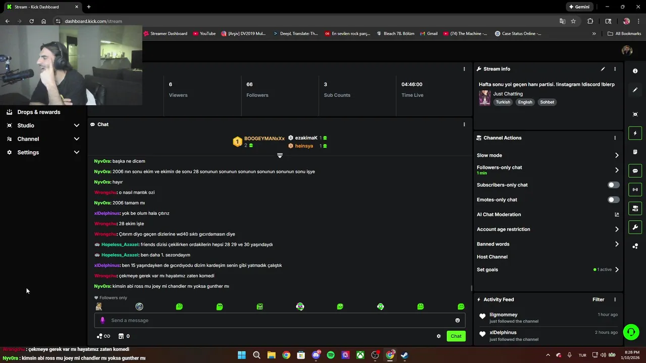
Task: Open Gmail bookmark
Action: coord(428,34)
